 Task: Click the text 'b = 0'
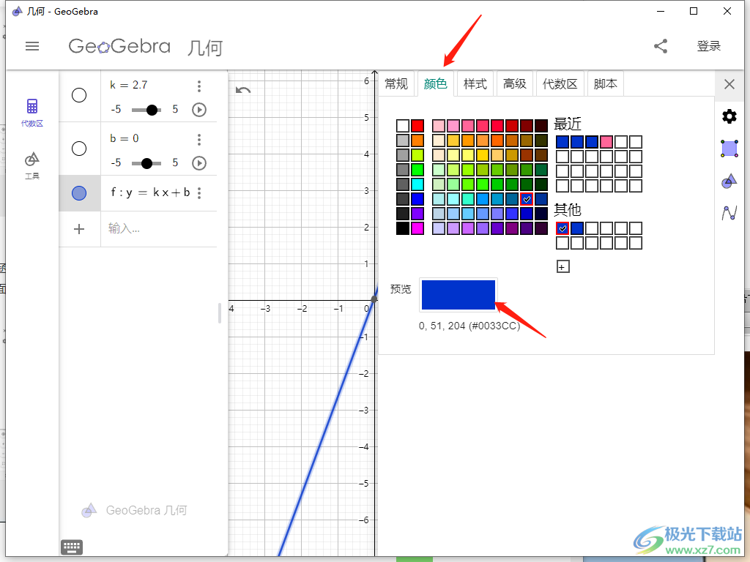[125, 138]
